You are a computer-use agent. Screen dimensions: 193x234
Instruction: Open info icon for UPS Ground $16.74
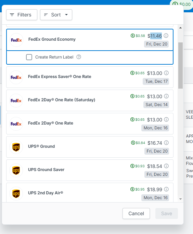point(166,143)
